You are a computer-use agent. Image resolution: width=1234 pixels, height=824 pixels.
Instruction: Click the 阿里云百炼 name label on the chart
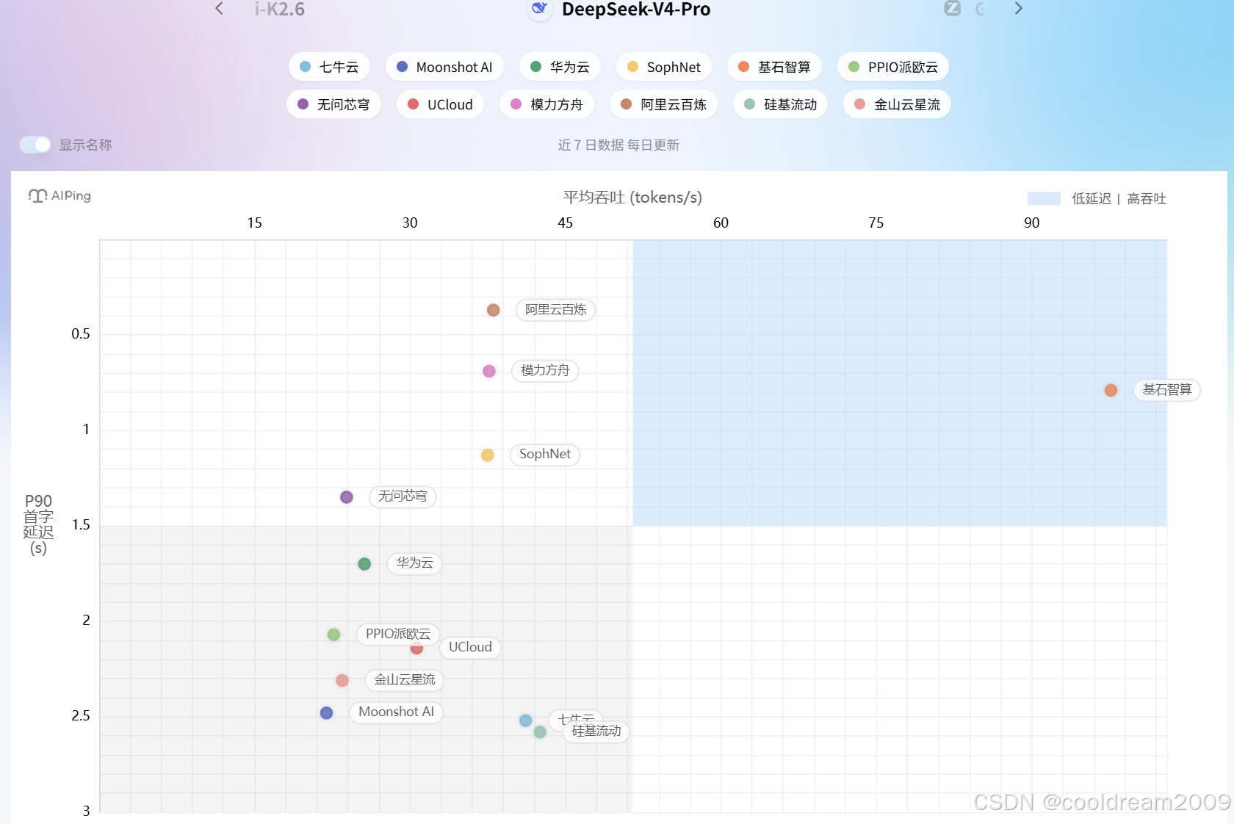pyautogui.click(x=555, y=310)
